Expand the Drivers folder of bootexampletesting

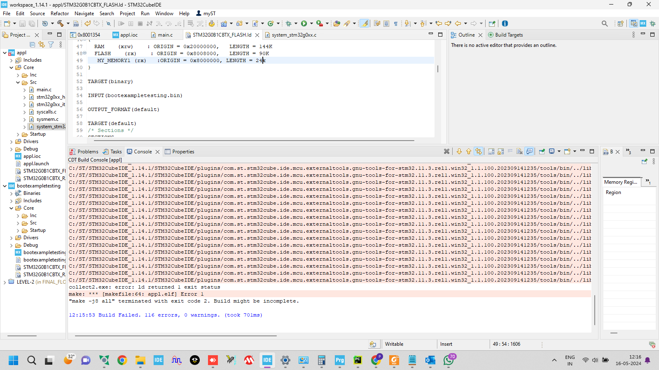point(12,237)
